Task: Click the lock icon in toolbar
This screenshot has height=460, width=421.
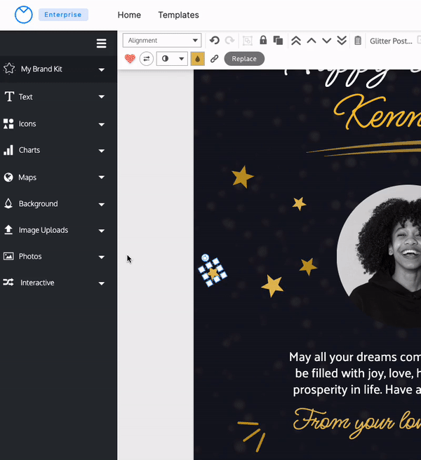Action: click(263, 41)
